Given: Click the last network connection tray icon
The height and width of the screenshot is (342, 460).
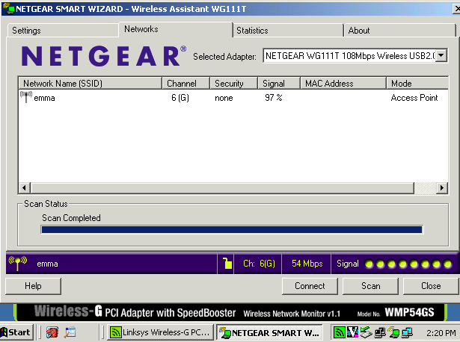Looking at the screenshot, I should tap(407, 332).
